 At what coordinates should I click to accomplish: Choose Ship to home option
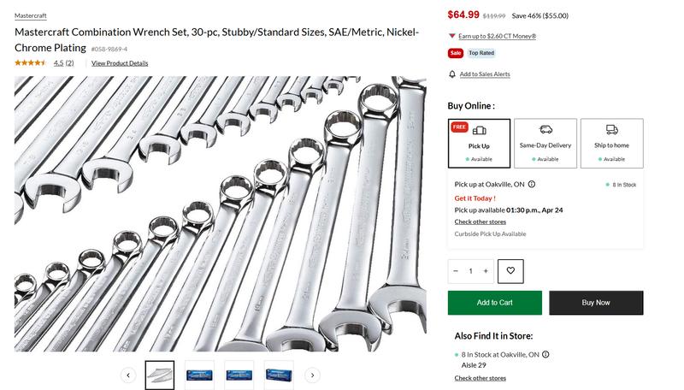coord(611,143)
